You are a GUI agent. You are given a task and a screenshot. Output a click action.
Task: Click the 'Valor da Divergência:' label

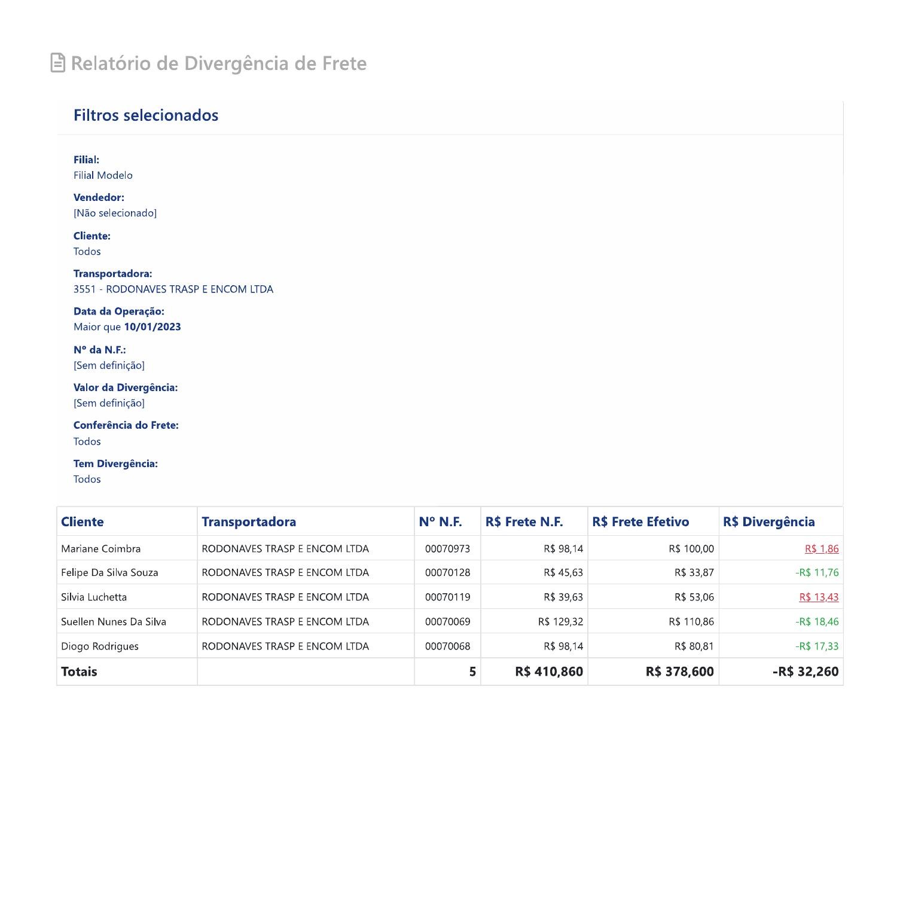click(x=126, y=387)
